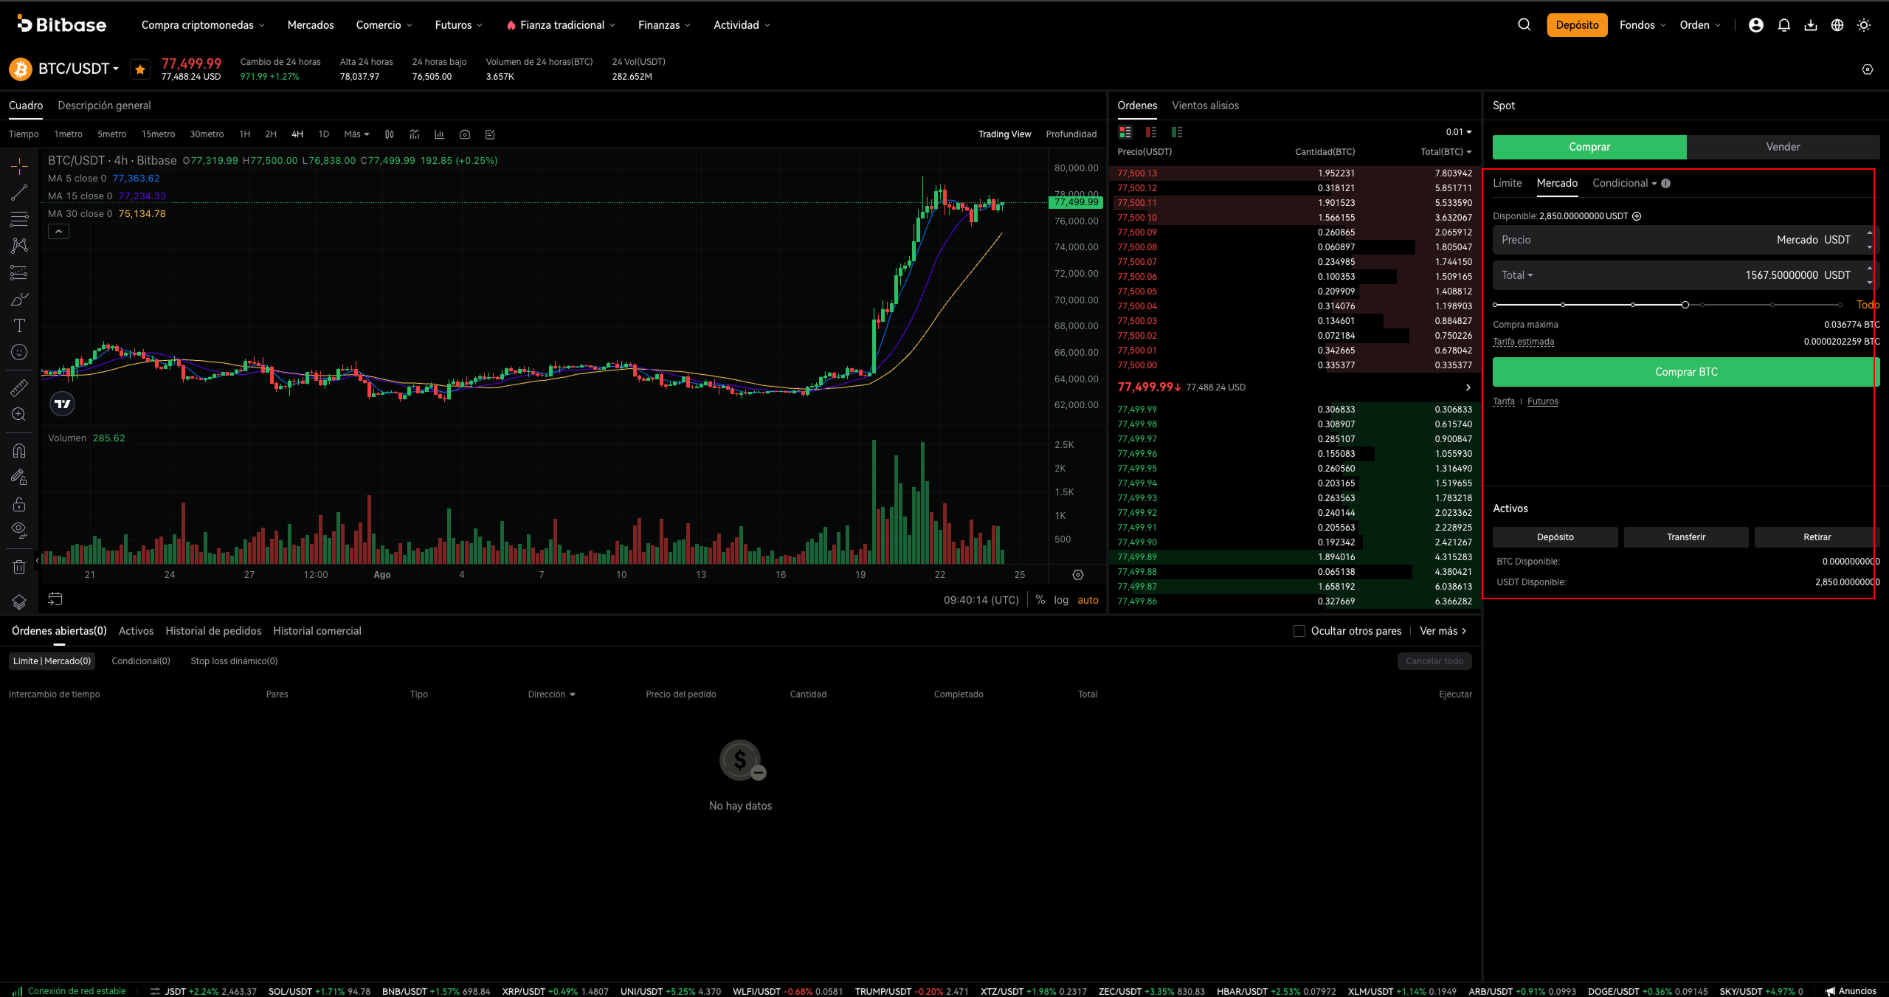Expand the Futuros navigation menu
1889x997 pixels.
pos(459,25)
